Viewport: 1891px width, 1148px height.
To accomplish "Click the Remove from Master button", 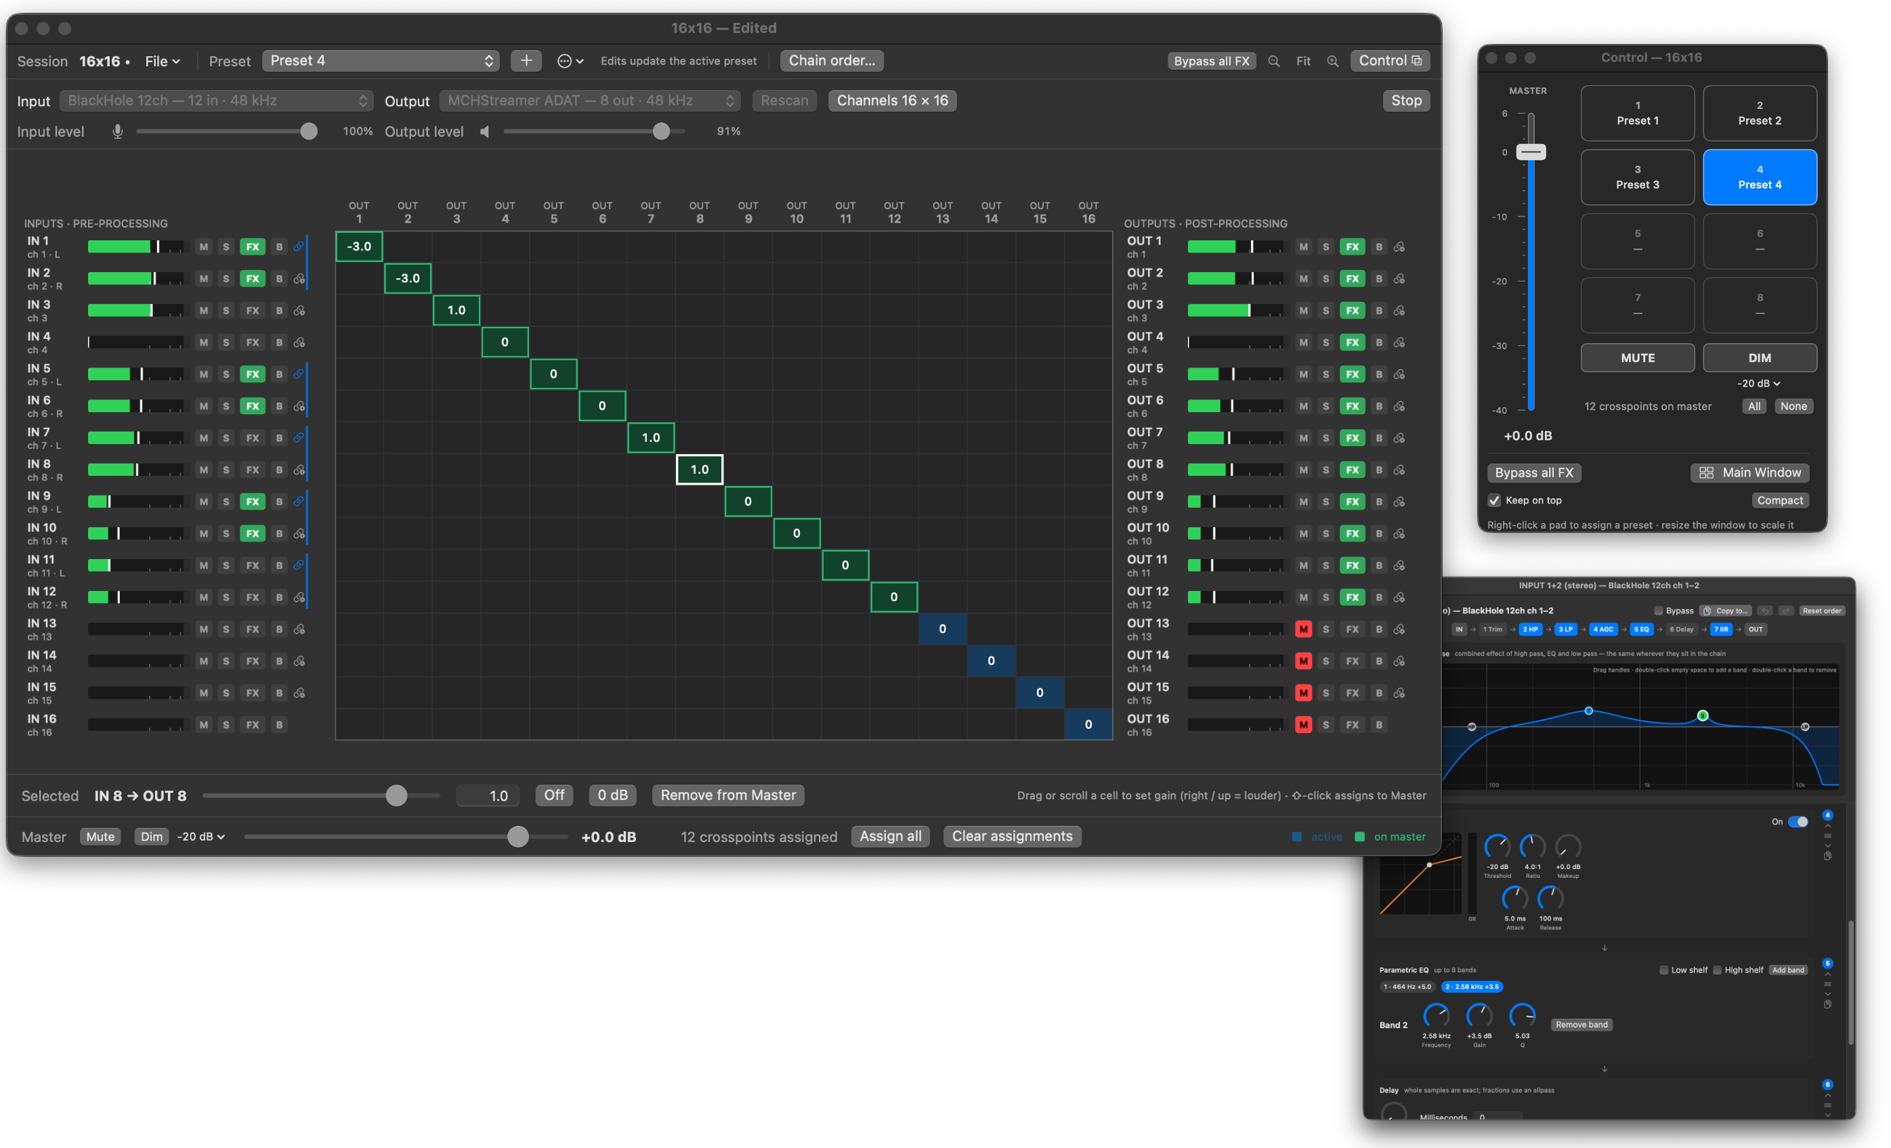I will (x=727, y=795).
